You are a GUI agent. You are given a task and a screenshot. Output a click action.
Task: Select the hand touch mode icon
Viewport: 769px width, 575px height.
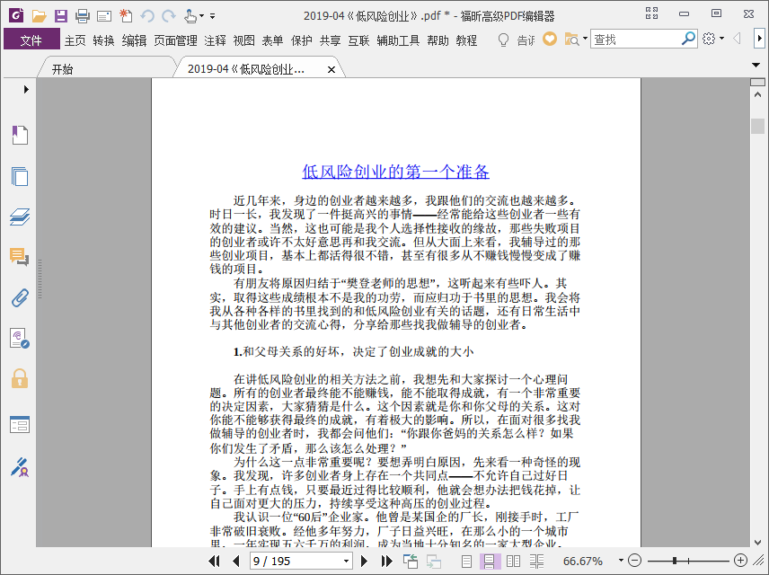click(x=190, y=16)
